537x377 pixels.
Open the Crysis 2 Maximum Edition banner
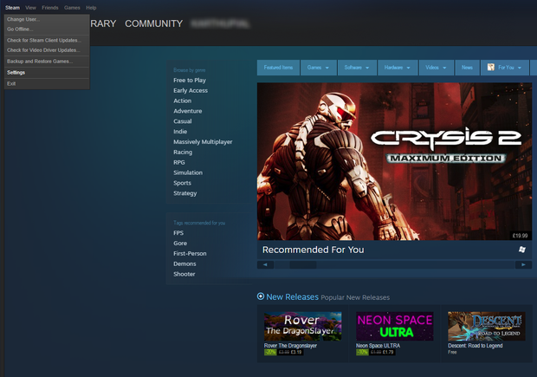394,161
